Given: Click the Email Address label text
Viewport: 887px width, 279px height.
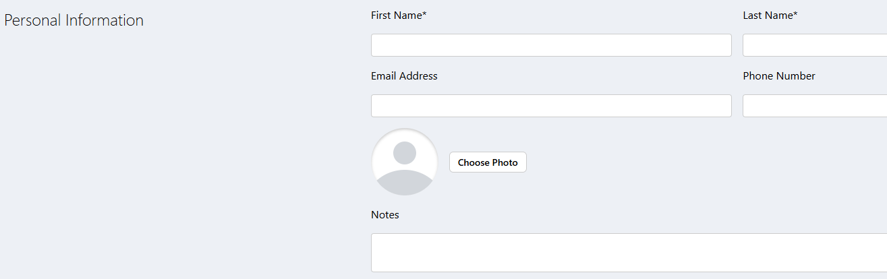Looking at the screenshot, I should [x=404, y=76].
